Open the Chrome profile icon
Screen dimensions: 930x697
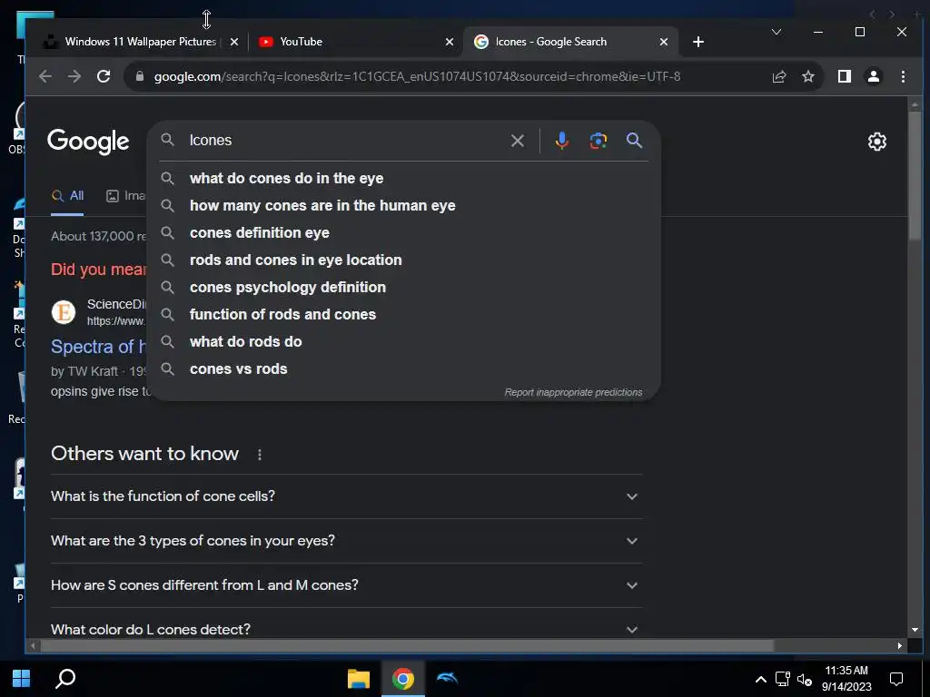[x=873, y=76]
